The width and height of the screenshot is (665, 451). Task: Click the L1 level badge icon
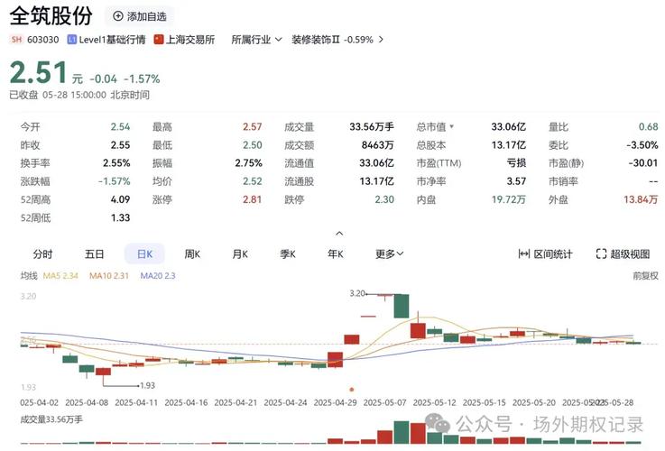(x=71, y=40)
